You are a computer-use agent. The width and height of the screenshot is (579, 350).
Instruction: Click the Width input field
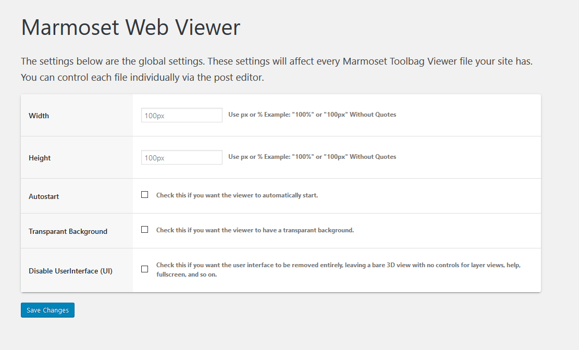pyautogui.click(x=181, y=115)
